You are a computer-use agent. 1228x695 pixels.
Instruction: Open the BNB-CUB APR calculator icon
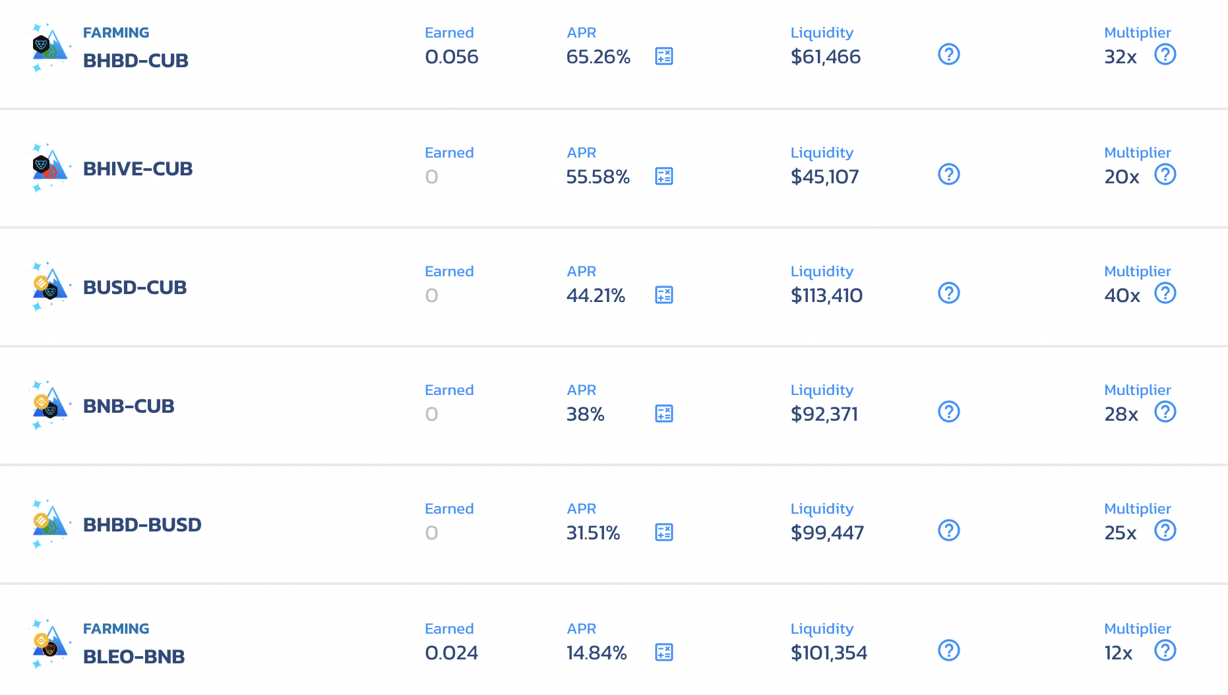(663, 413)
